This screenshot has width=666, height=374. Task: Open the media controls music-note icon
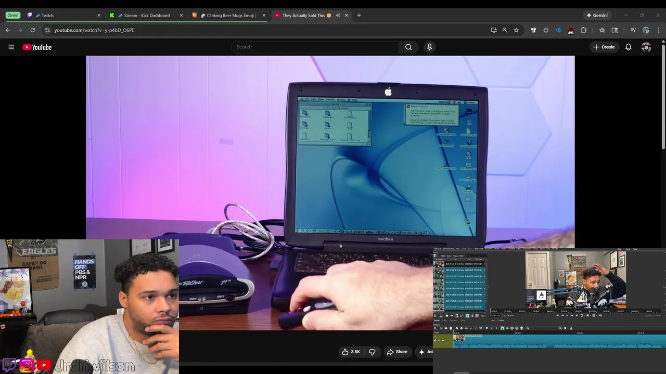point(633,30)
